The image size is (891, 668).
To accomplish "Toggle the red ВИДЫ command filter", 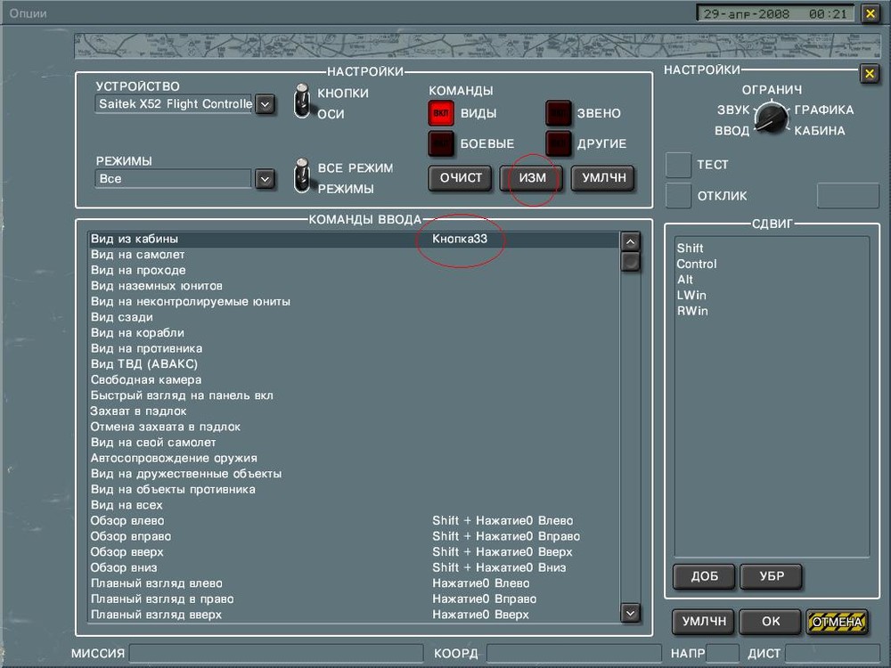I will [x=441, y=114].
